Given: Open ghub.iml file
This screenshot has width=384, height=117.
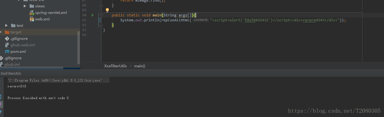Looking at the screenshot, I should pos(12,65).
